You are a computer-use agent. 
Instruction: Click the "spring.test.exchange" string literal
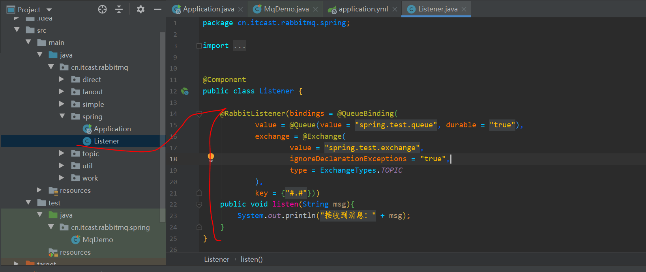click(x=372, y=148)
